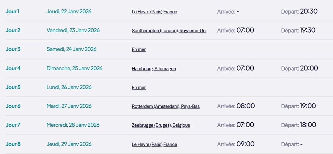The image size is (333, 154).
Task: Select the 08:00 arrival time in Rotterdam
Action: click(x=246, y=106)
